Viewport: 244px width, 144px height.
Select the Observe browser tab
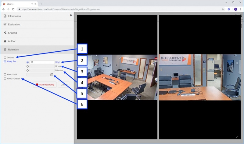[x=20, y=4]
